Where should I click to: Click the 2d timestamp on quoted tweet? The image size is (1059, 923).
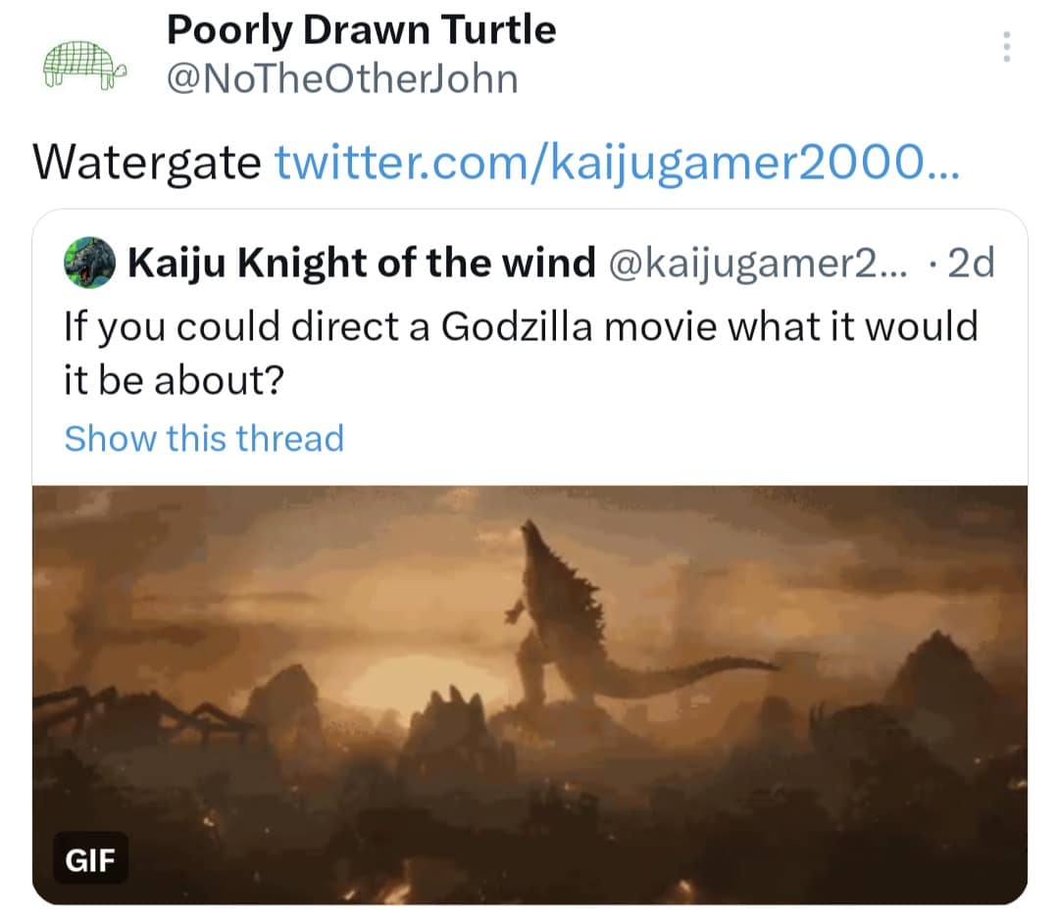972,263
